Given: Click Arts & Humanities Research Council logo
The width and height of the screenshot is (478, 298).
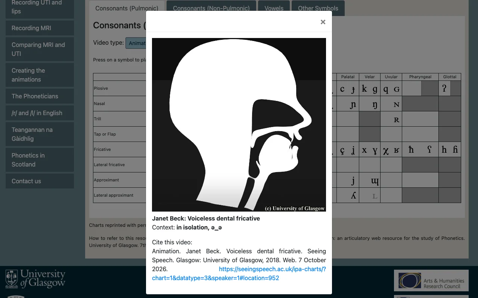Looking at the screenshot, I should coord(431,280).
